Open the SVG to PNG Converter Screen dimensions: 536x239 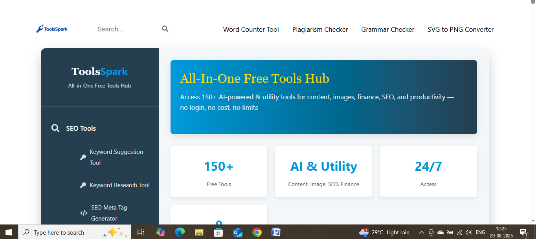point(460,29)
